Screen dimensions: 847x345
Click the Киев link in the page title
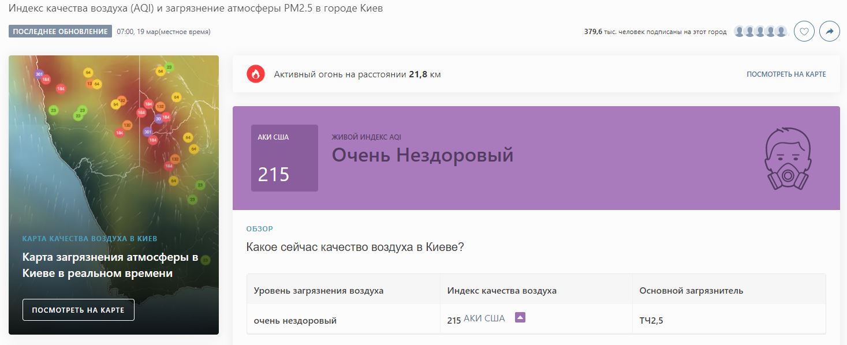pyautogui.click(x=372, y=8)
